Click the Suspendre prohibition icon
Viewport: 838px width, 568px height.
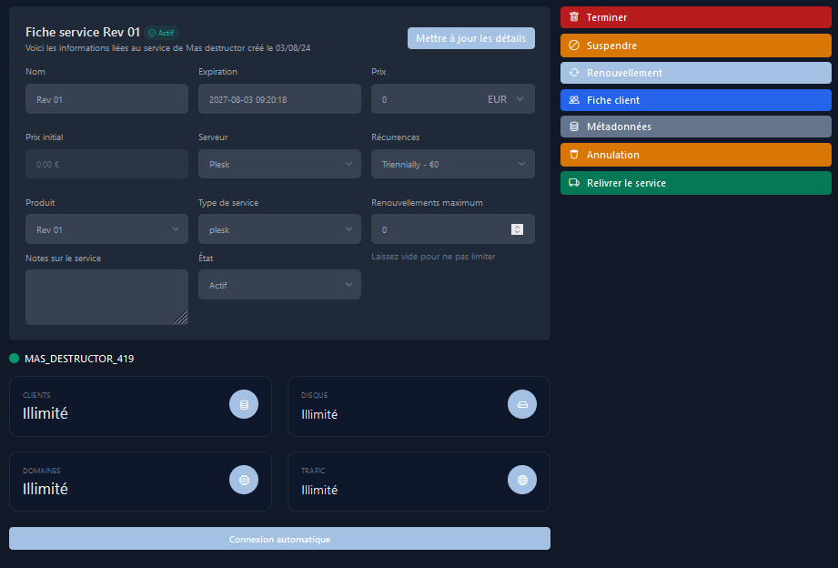[574, 46]
